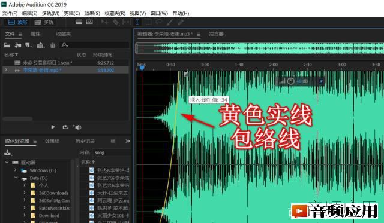Open the 效果(S) menu
This screenshot has height=223, width=384.
pyautogui.click(x=92, y=13)
